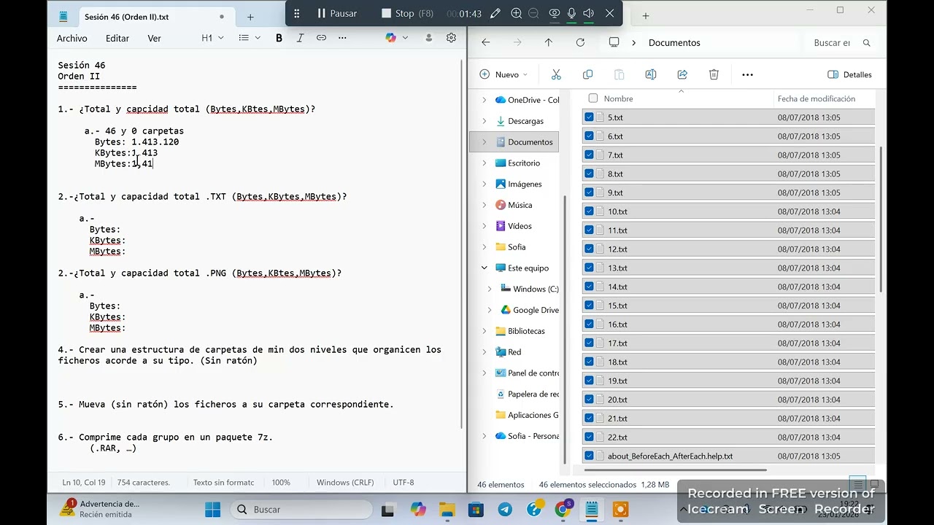The width and height of the screenshot is (934, 525).
Task: Click the Explorer search box Buscar en
Action: 842,43
